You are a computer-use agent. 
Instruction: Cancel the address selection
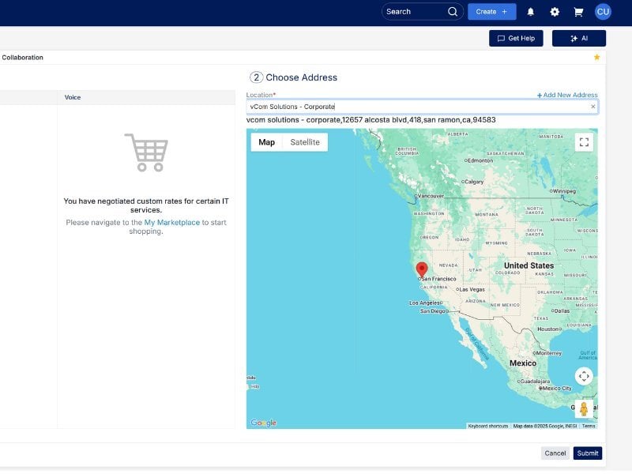555,453
